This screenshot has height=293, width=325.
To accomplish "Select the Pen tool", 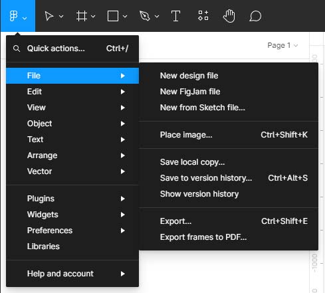I will [x=144, y=16].
